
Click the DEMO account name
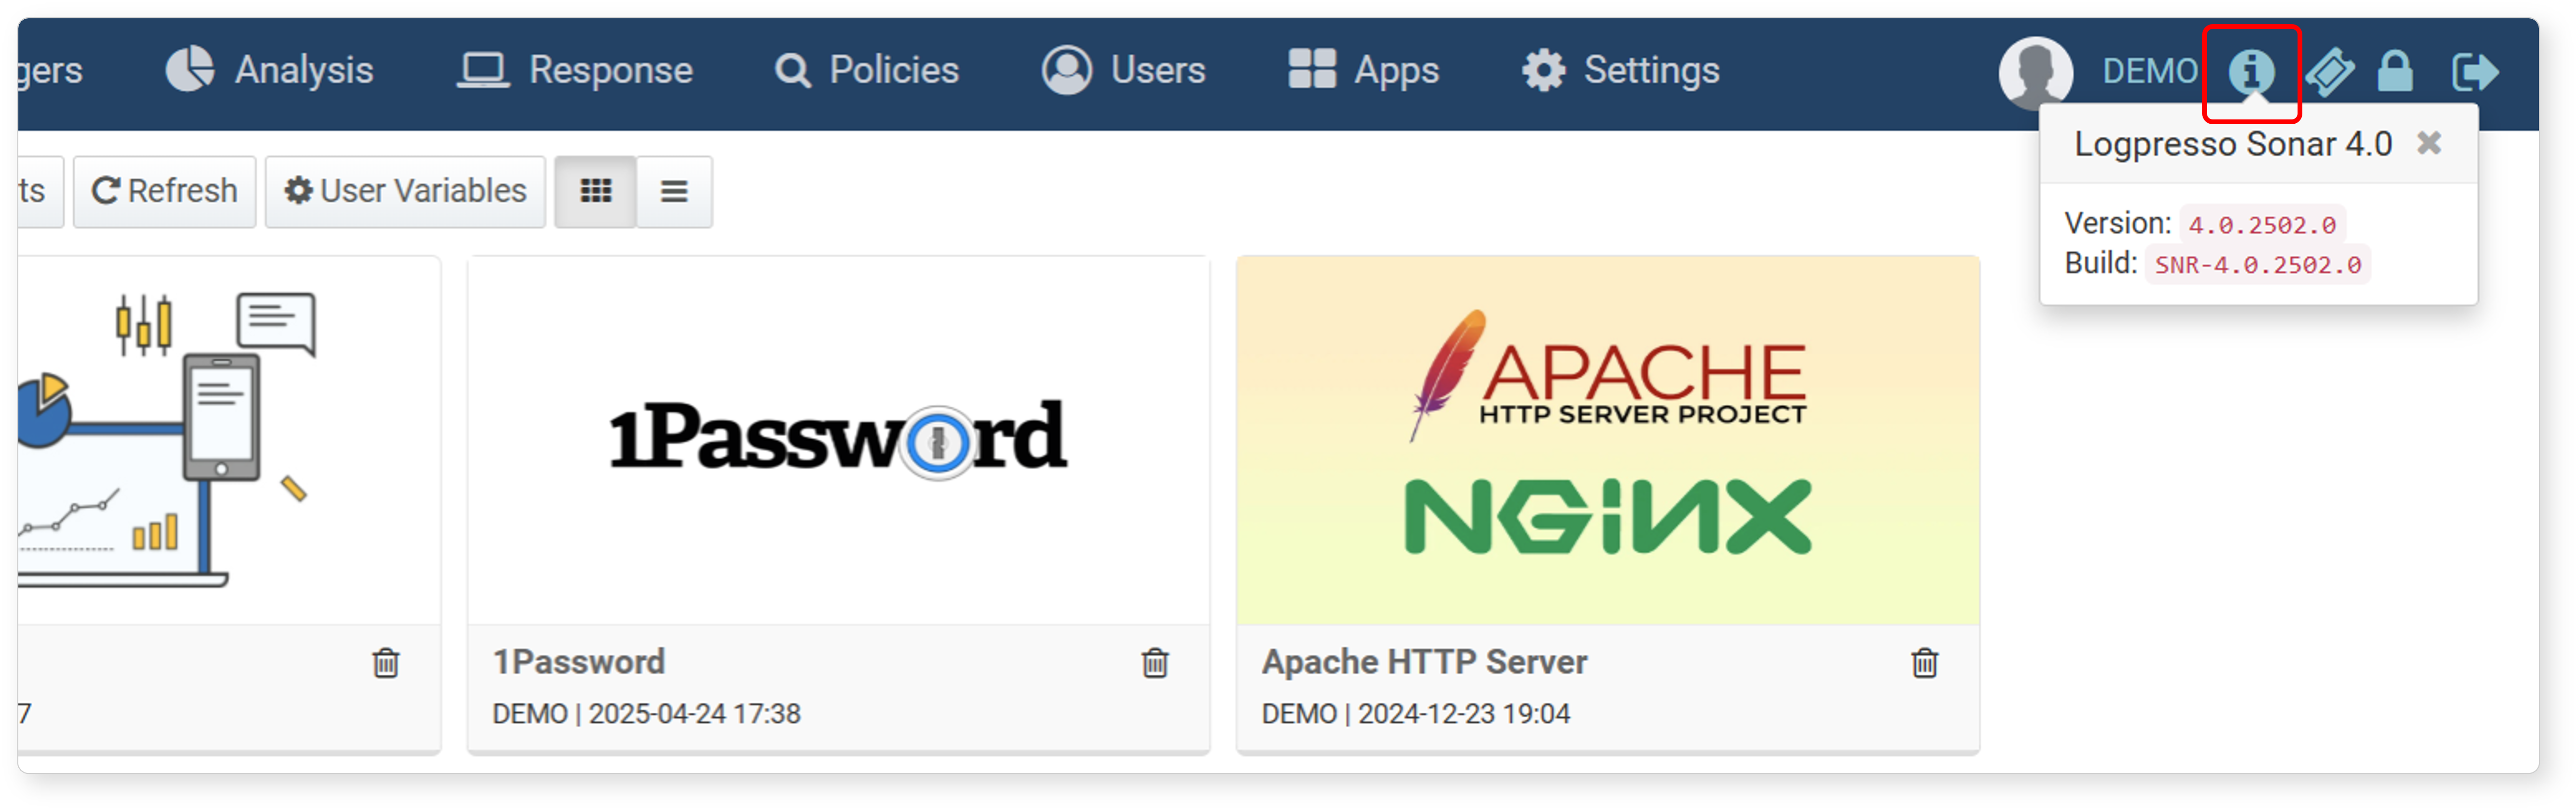(x=2150, y=71)
